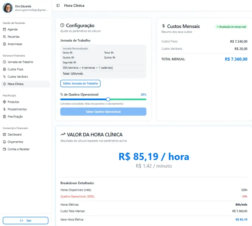Click the TOTAL MENSAL amount R$ 7.360,00
This screenshot has width=252, height=226.
(236, 59)
